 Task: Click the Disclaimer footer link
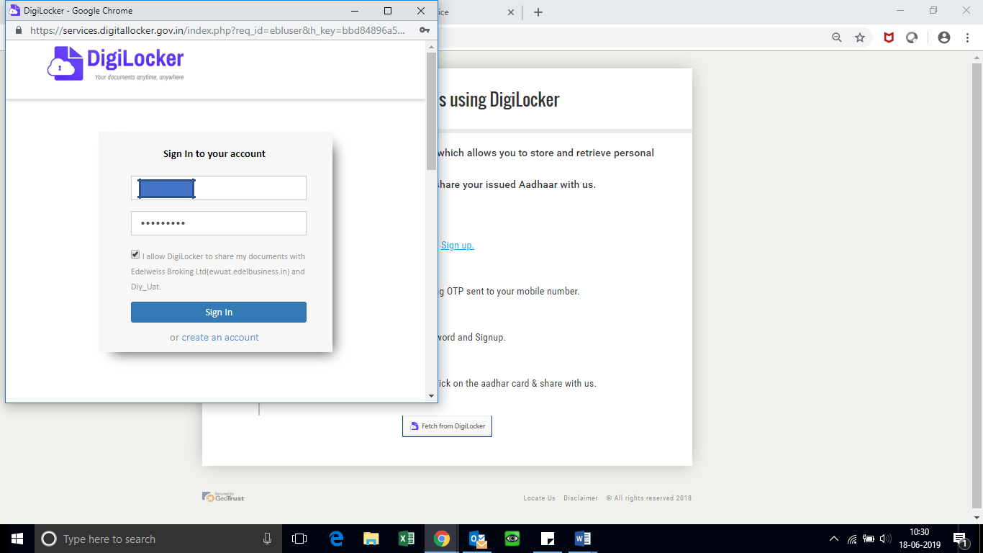[x=581, y=498]
